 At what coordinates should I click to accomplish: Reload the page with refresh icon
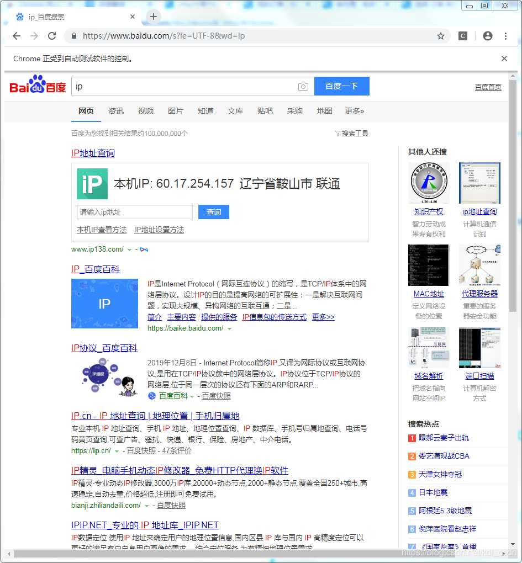click(x=52, y=36)
